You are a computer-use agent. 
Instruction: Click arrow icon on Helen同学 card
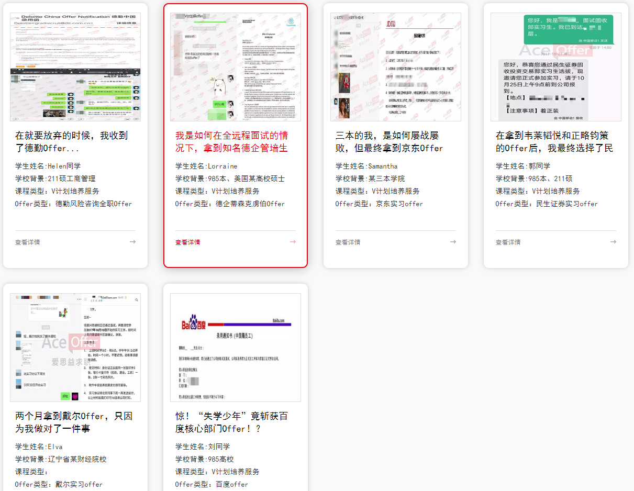click(132, 242)
